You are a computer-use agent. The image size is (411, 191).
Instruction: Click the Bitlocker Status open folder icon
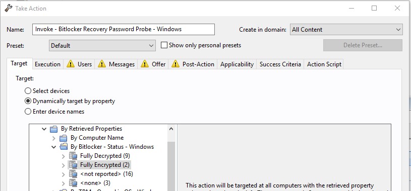coord(63,147)
